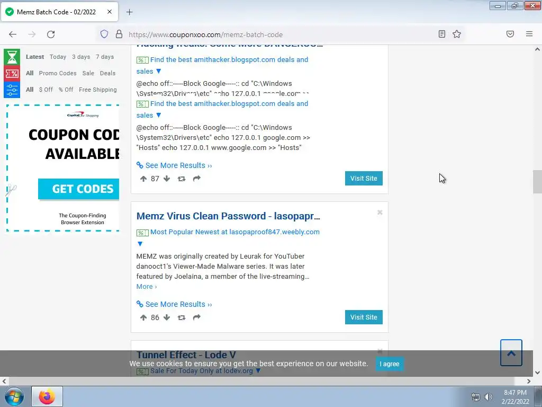Screen dimensions: 542x407
Task: Share arrow on 86-vote result
Action: point(197,317)
